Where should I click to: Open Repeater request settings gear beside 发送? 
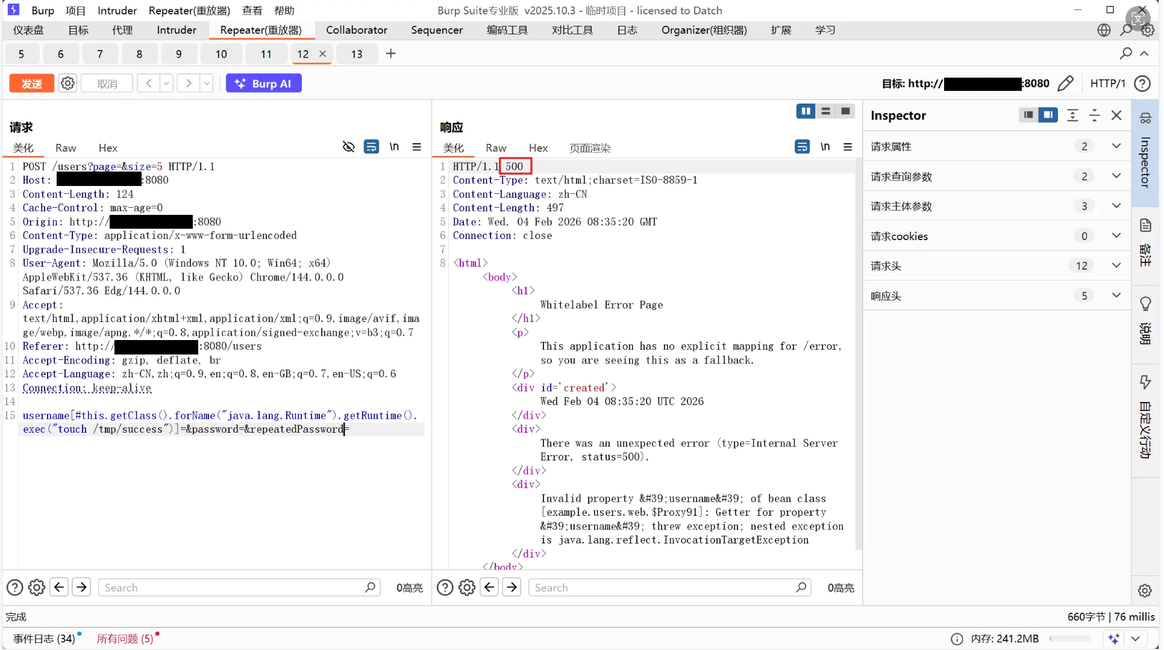[67, 83]
